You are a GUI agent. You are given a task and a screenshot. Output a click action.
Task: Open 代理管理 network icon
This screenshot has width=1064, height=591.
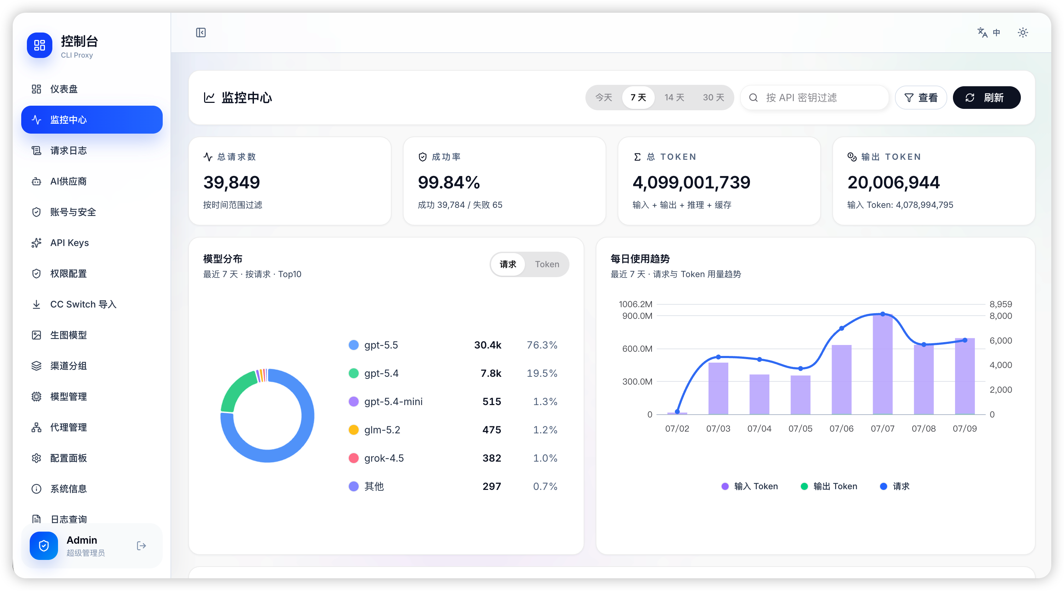coord(36,427)
